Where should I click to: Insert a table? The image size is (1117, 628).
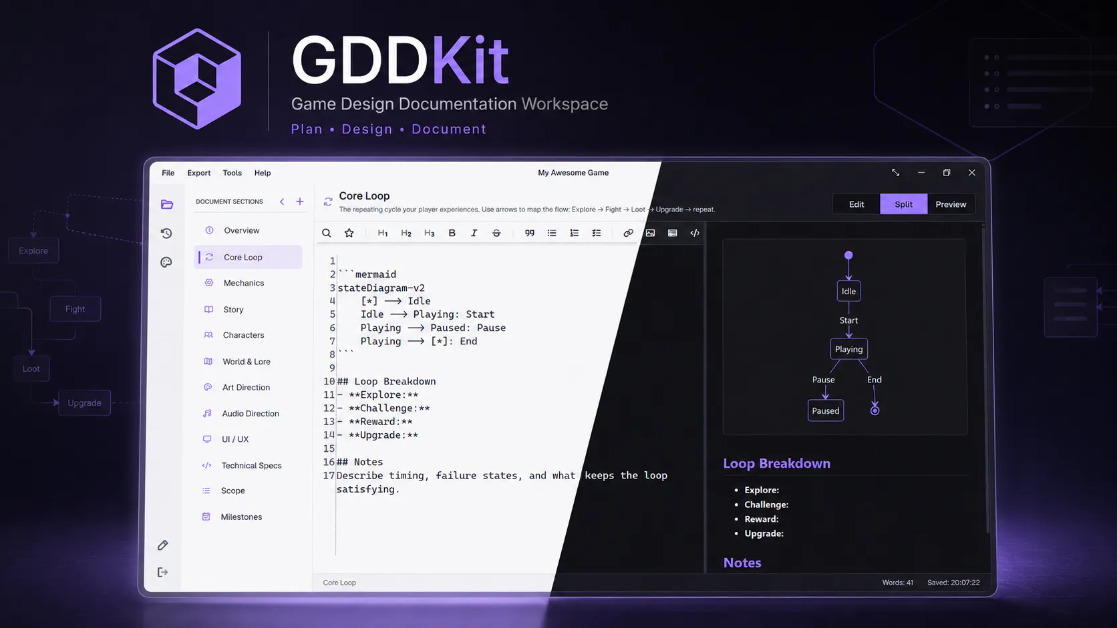click(673, 233)
